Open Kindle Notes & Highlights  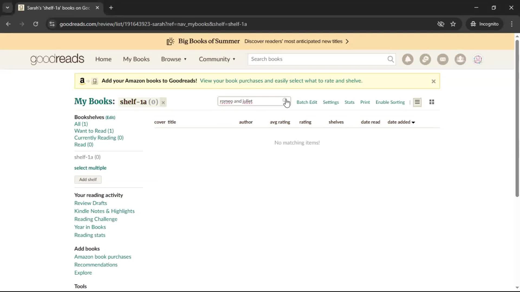coord(104,211)
